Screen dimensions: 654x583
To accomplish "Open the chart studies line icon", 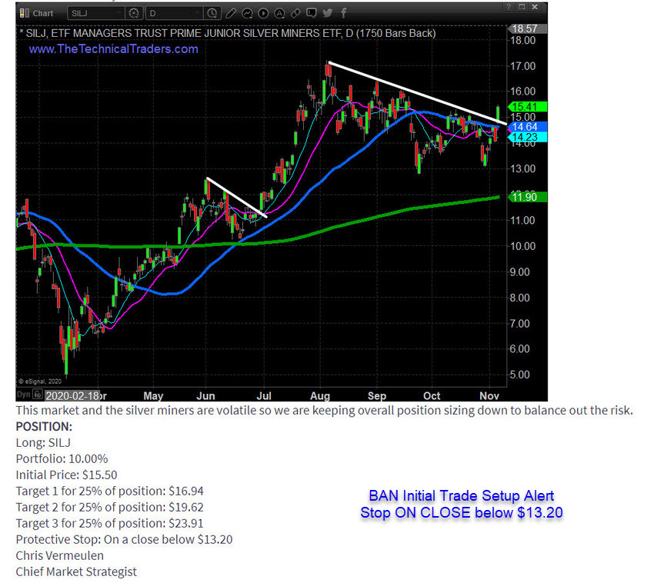I will point(247,13).
